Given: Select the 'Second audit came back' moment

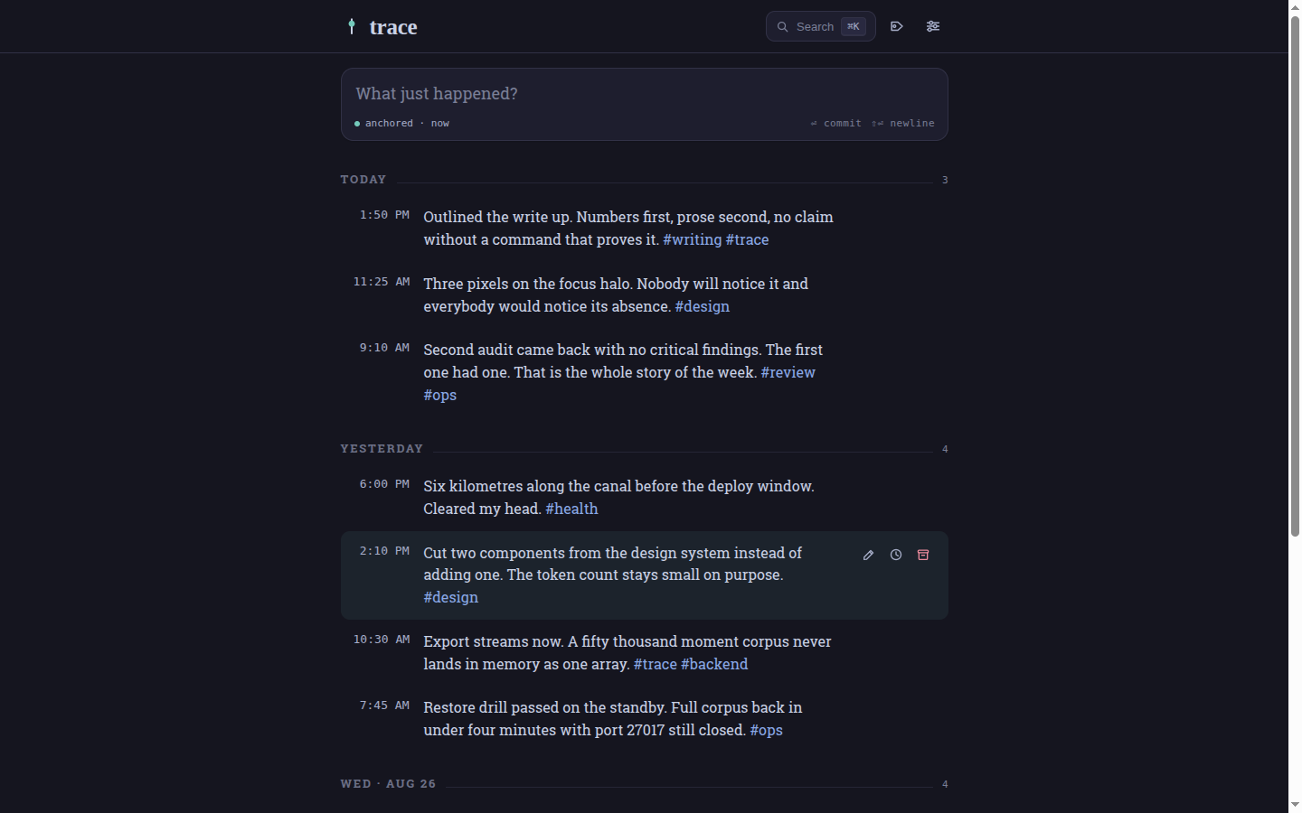Looking at the screenshot, I should coord(623,372).
